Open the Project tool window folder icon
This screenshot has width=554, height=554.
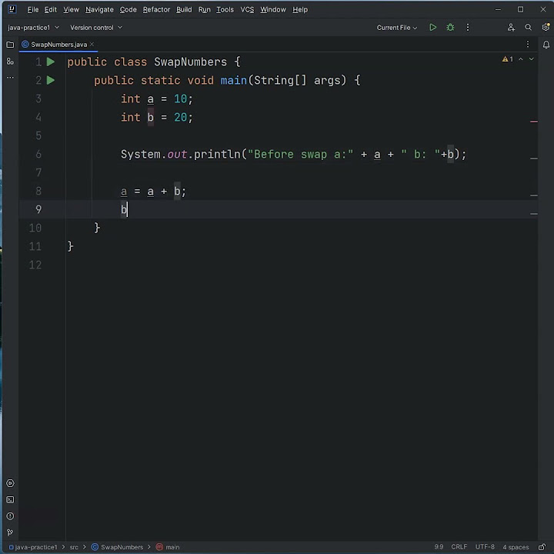point(10,45)
